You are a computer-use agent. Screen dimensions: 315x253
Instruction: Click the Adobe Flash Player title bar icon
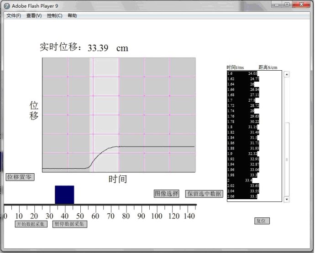pos(7,5)
